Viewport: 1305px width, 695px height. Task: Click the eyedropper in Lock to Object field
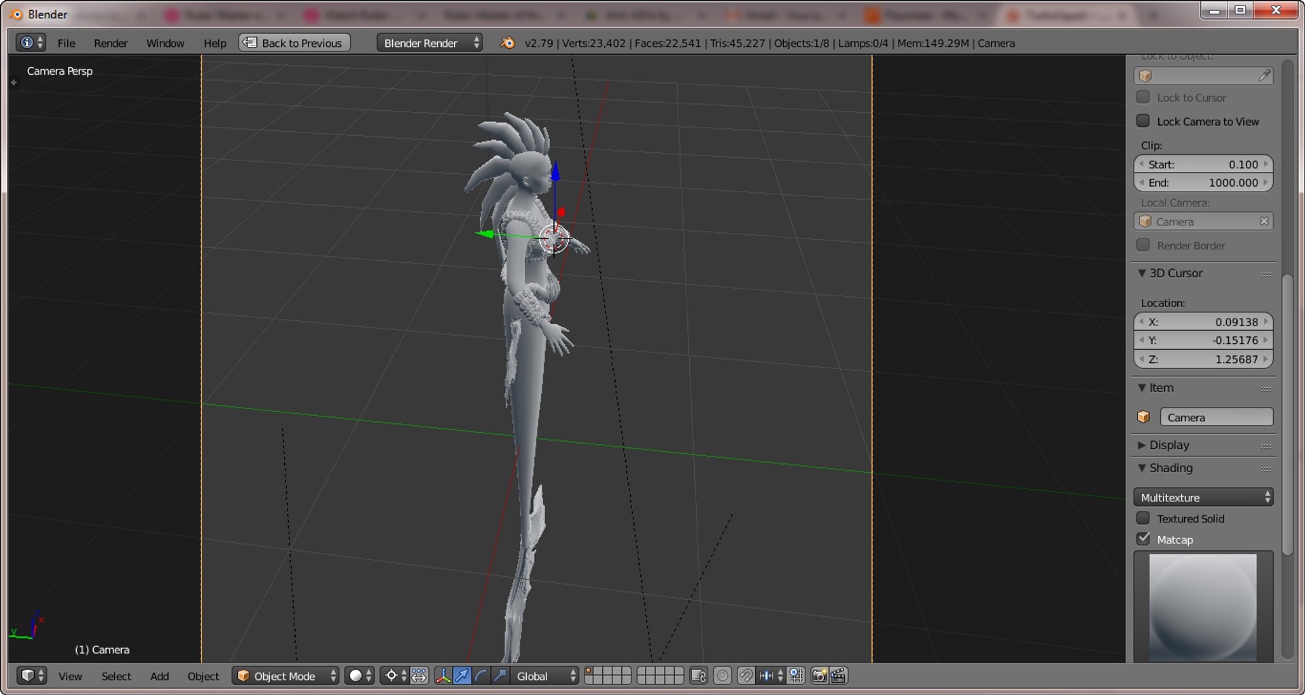1264,76
